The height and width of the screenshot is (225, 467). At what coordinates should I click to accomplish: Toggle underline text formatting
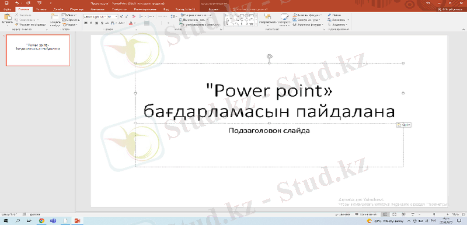coord(96,23)
